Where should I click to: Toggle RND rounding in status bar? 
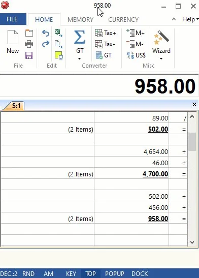(x=28, y=273)
